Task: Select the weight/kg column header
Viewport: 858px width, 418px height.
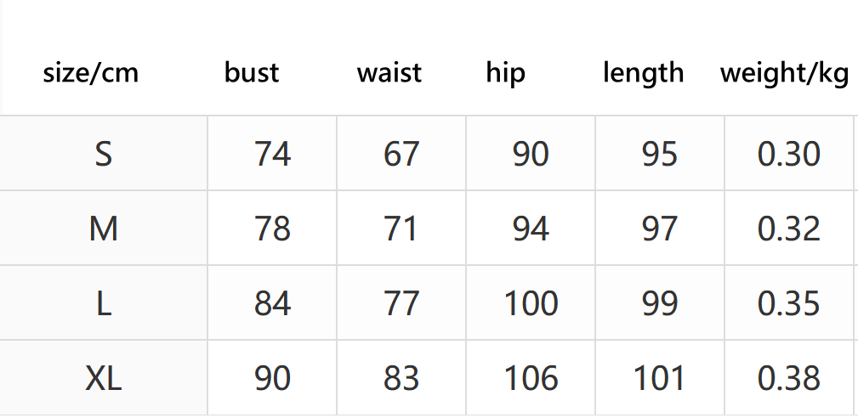Action: (x=785, y=73)
